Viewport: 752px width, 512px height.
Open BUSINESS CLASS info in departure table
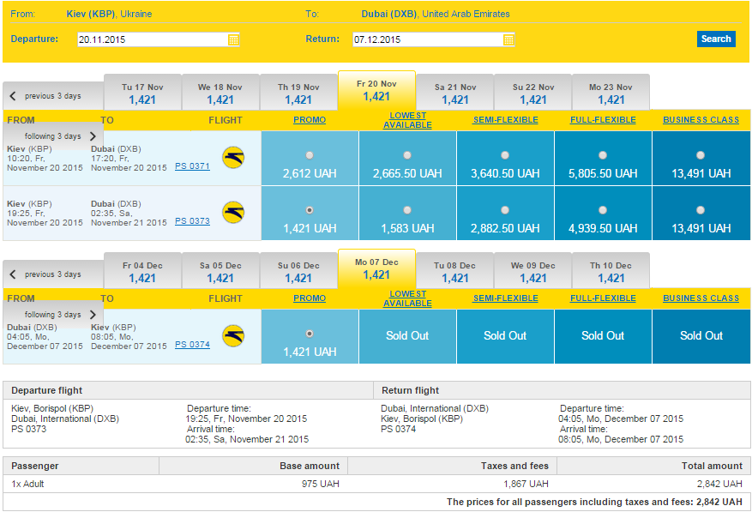[x=701, y=120]
